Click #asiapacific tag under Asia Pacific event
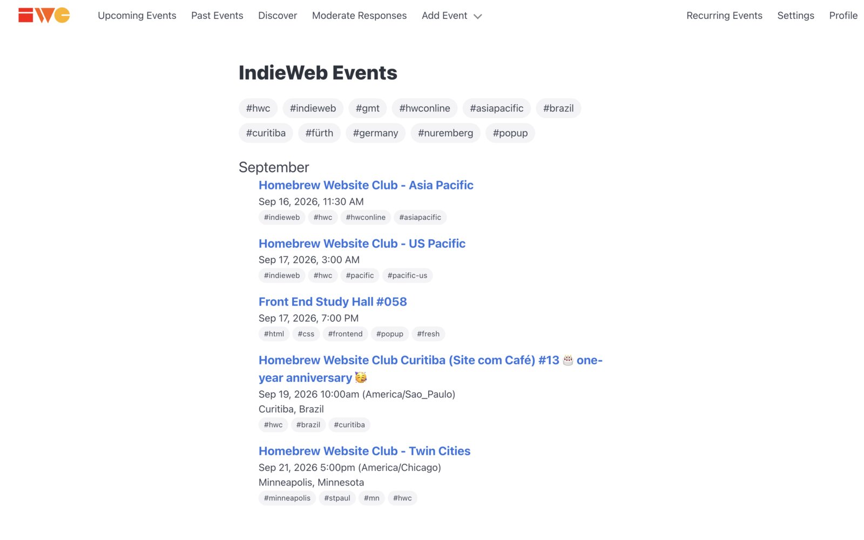This screenshot has width=864, height=540. click(x=420, y=217)
